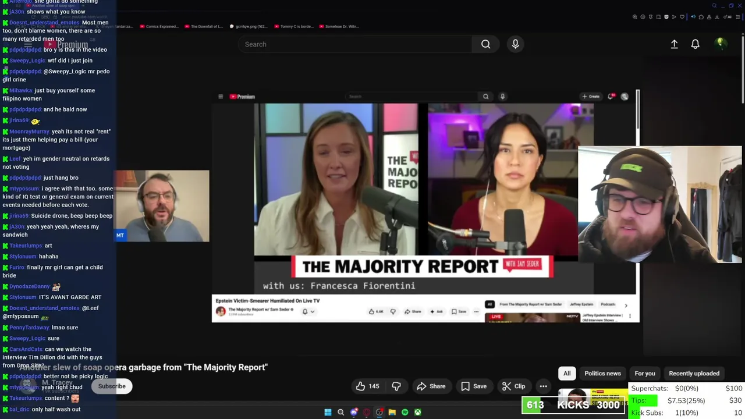Click the browser speaker sound icon
The image size is (745, 419).
[693, 17]
